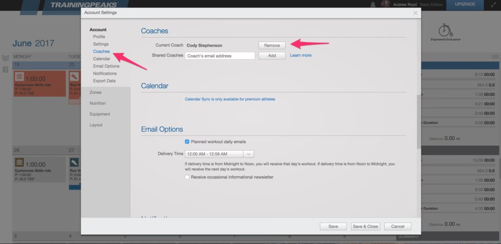Click the run shoe icon on June 27
Viewport: 501px width, 244px height.
74,162
